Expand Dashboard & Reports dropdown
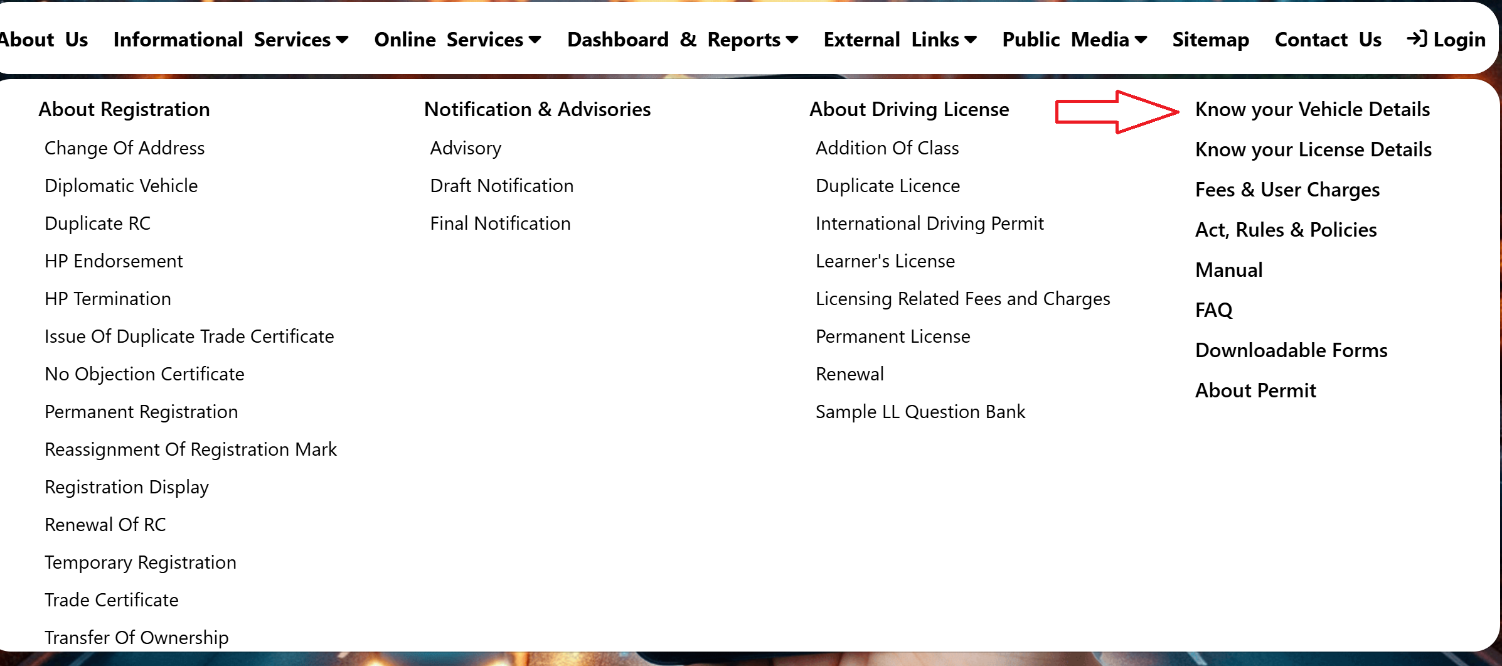Viewport: 1502px width, 666px height. coord(682,40)
